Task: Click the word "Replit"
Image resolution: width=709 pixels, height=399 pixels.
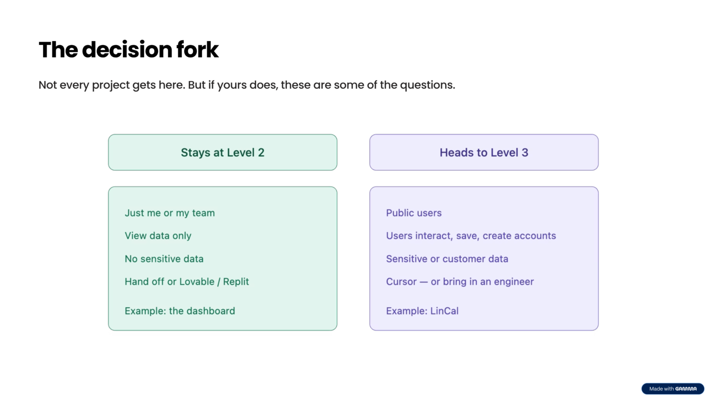Action: click(236, 282)
